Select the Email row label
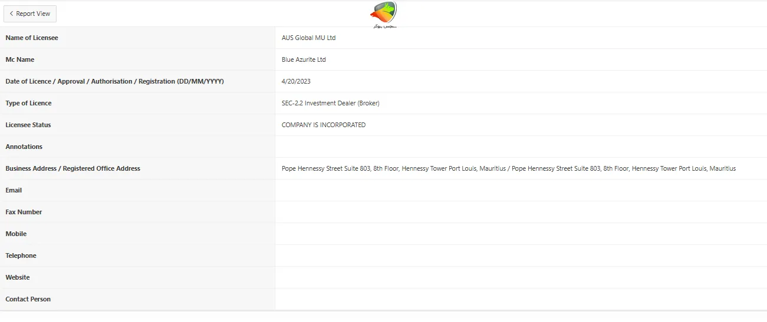Screen dimensions: 767x322 [14, 190]
